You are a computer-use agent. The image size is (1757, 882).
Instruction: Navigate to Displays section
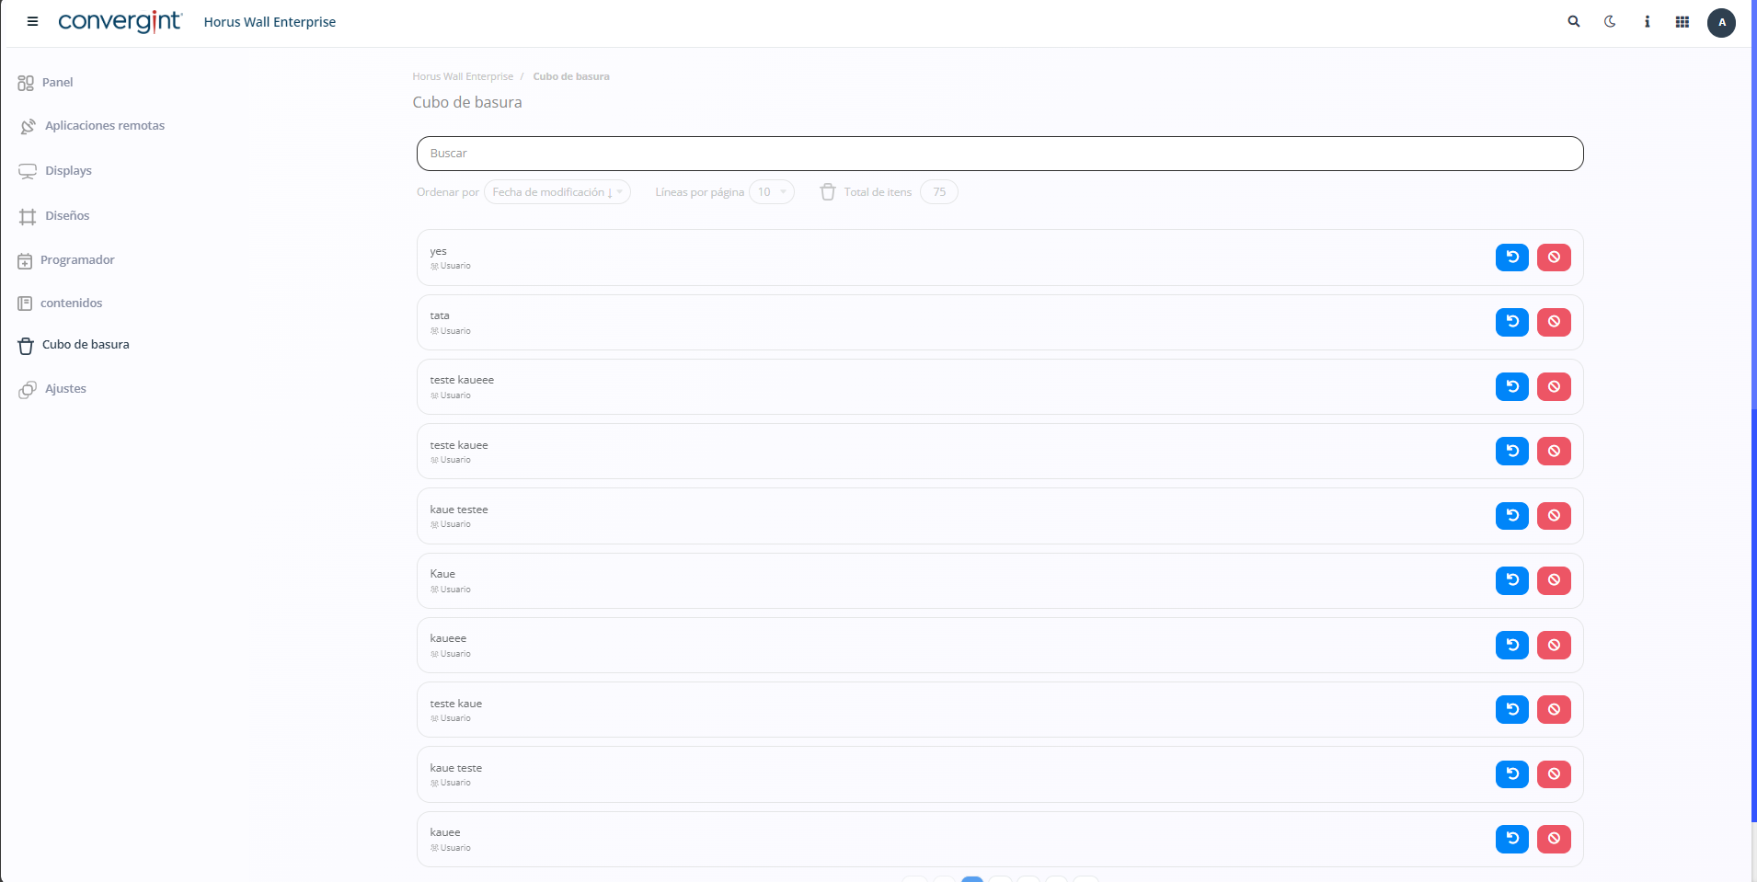[x=68, y=171]
